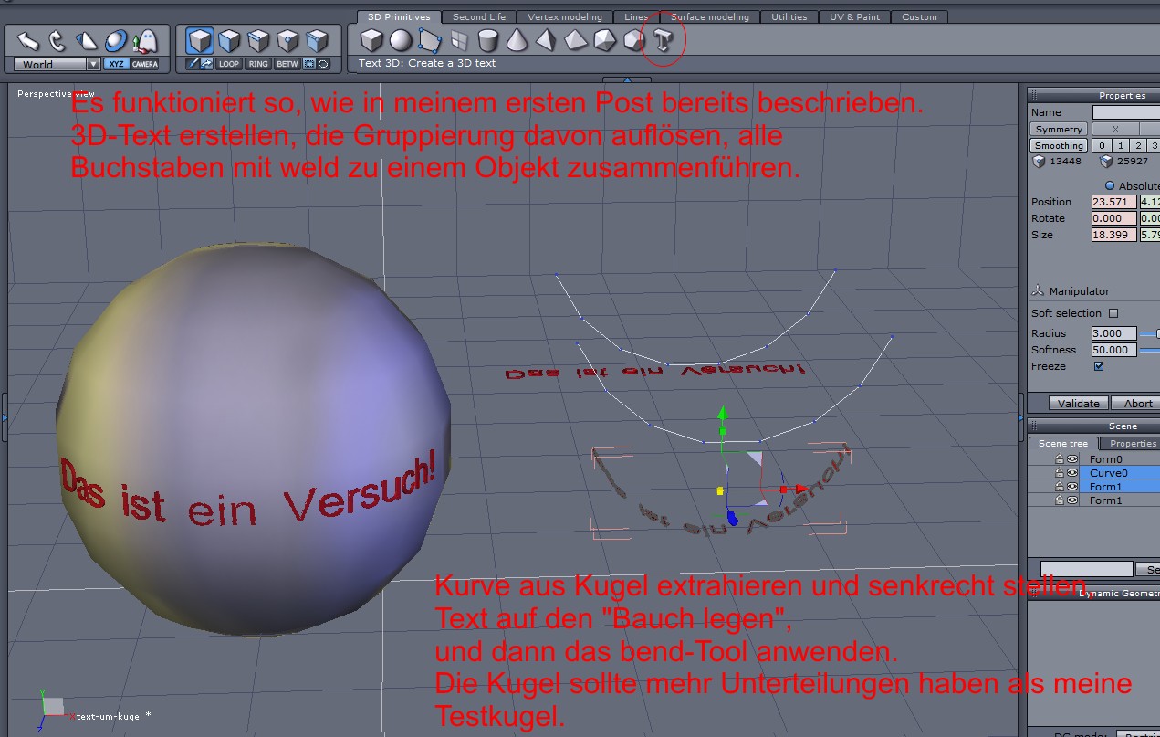
Task: Adjust the Radius slider
Action: tap(1151, 333)
